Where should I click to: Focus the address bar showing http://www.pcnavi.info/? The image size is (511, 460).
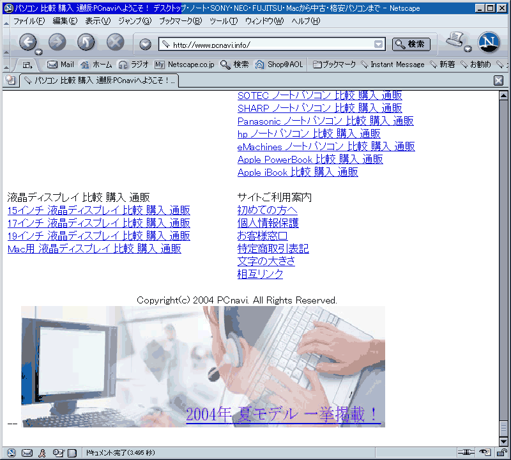point(272,44)
